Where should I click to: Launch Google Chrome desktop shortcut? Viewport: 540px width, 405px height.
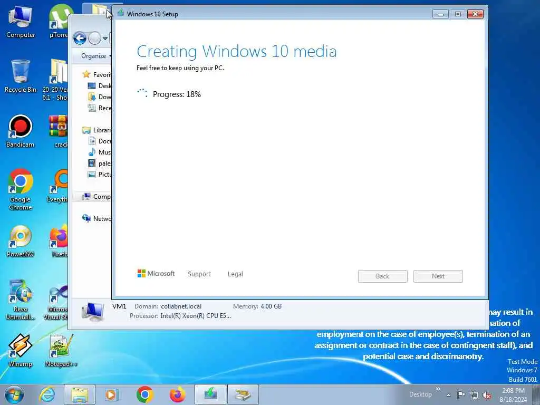pos(21,189)
